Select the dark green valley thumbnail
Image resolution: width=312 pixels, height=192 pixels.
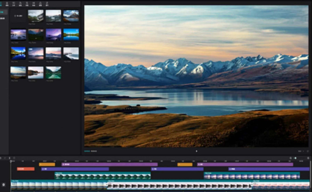[36, 35]
